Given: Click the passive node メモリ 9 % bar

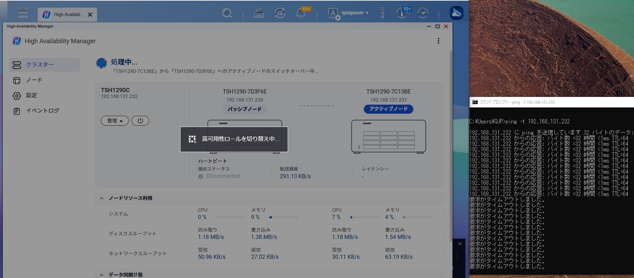Looking at the screenshot, I should pyautogui.click(x=284, y=217).
